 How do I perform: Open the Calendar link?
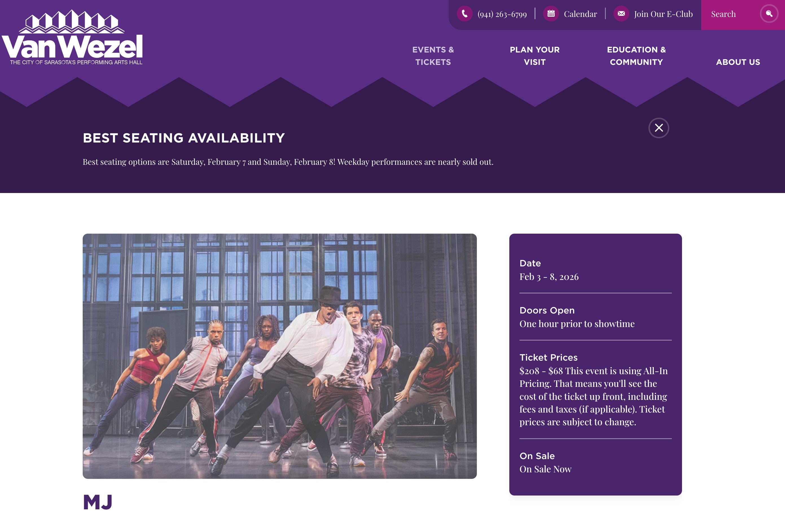click(580, 14)
